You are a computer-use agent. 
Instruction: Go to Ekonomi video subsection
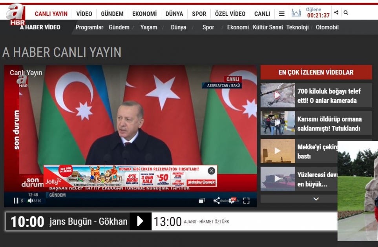point(238,27)
